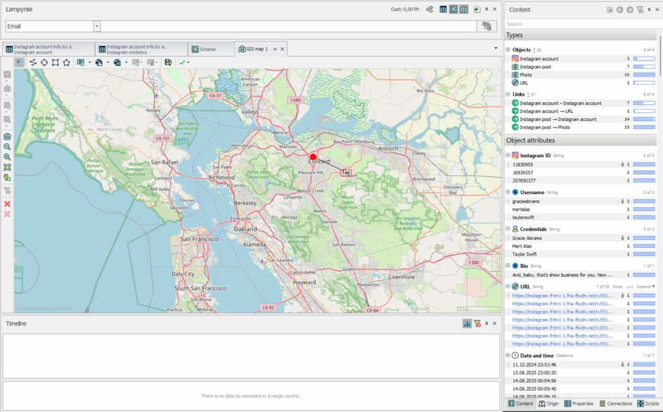
Task: Zoom in with the plus magnifier icon
Action: (7, 157)
